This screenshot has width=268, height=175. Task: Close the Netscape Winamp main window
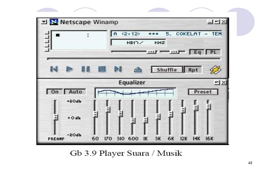tap(224, 22)
